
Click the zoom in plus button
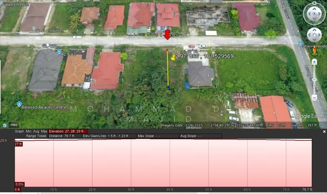314,62
